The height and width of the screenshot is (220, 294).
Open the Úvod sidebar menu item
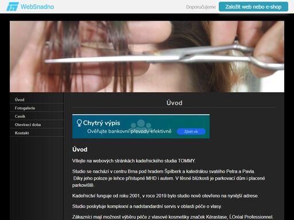click(37, 100)
